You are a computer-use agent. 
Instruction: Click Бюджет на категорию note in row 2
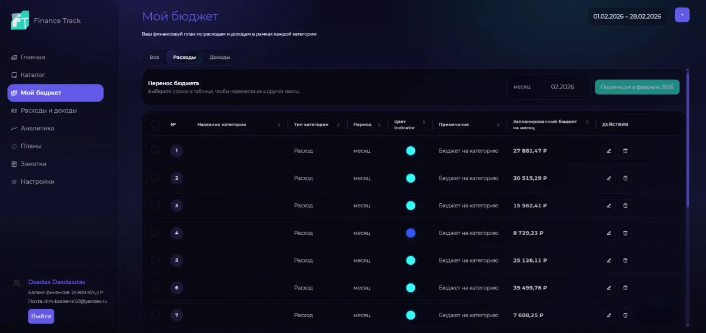point(468,178)
